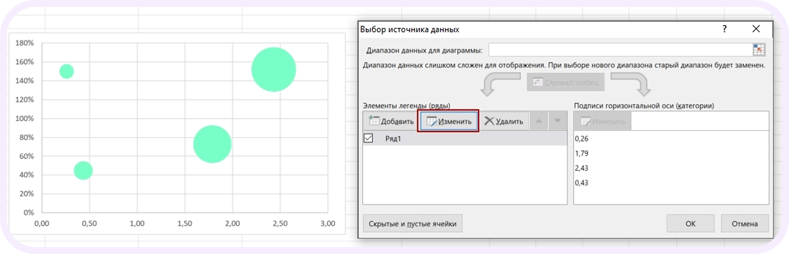789x254 pixels.
Task: Click the 0,00 horizontal axis label
Action: (x=42, y=223)
